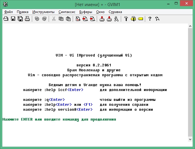The width and height of the screenshot is (195, 149).
Task: Click the Paste clipboard icon
Action: click(68, 19)
